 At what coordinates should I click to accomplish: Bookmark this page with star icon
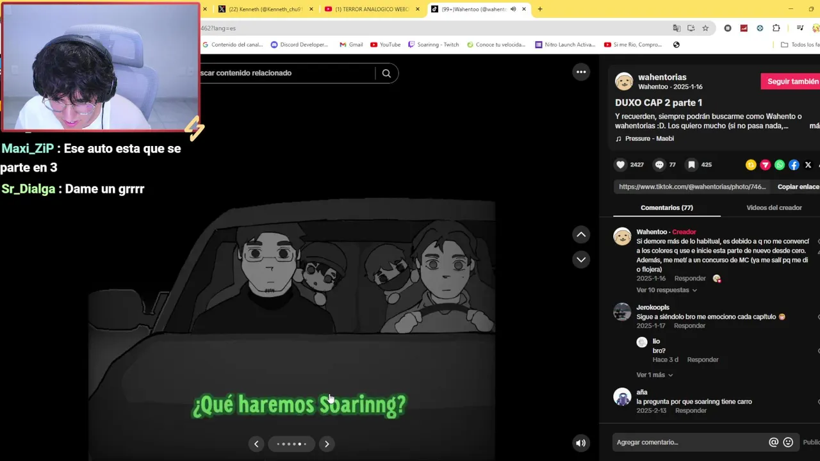pos(705,28)
